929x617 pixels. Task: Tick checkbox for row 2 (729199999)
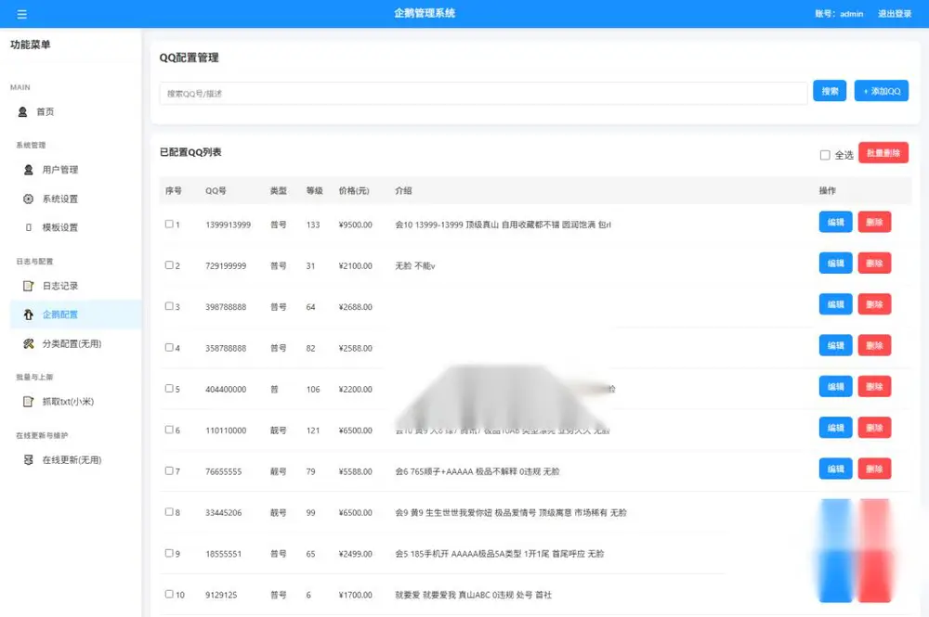tap(169, 265)
